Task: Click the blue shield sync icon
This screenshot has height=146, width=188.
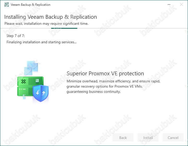Action: 40,93
